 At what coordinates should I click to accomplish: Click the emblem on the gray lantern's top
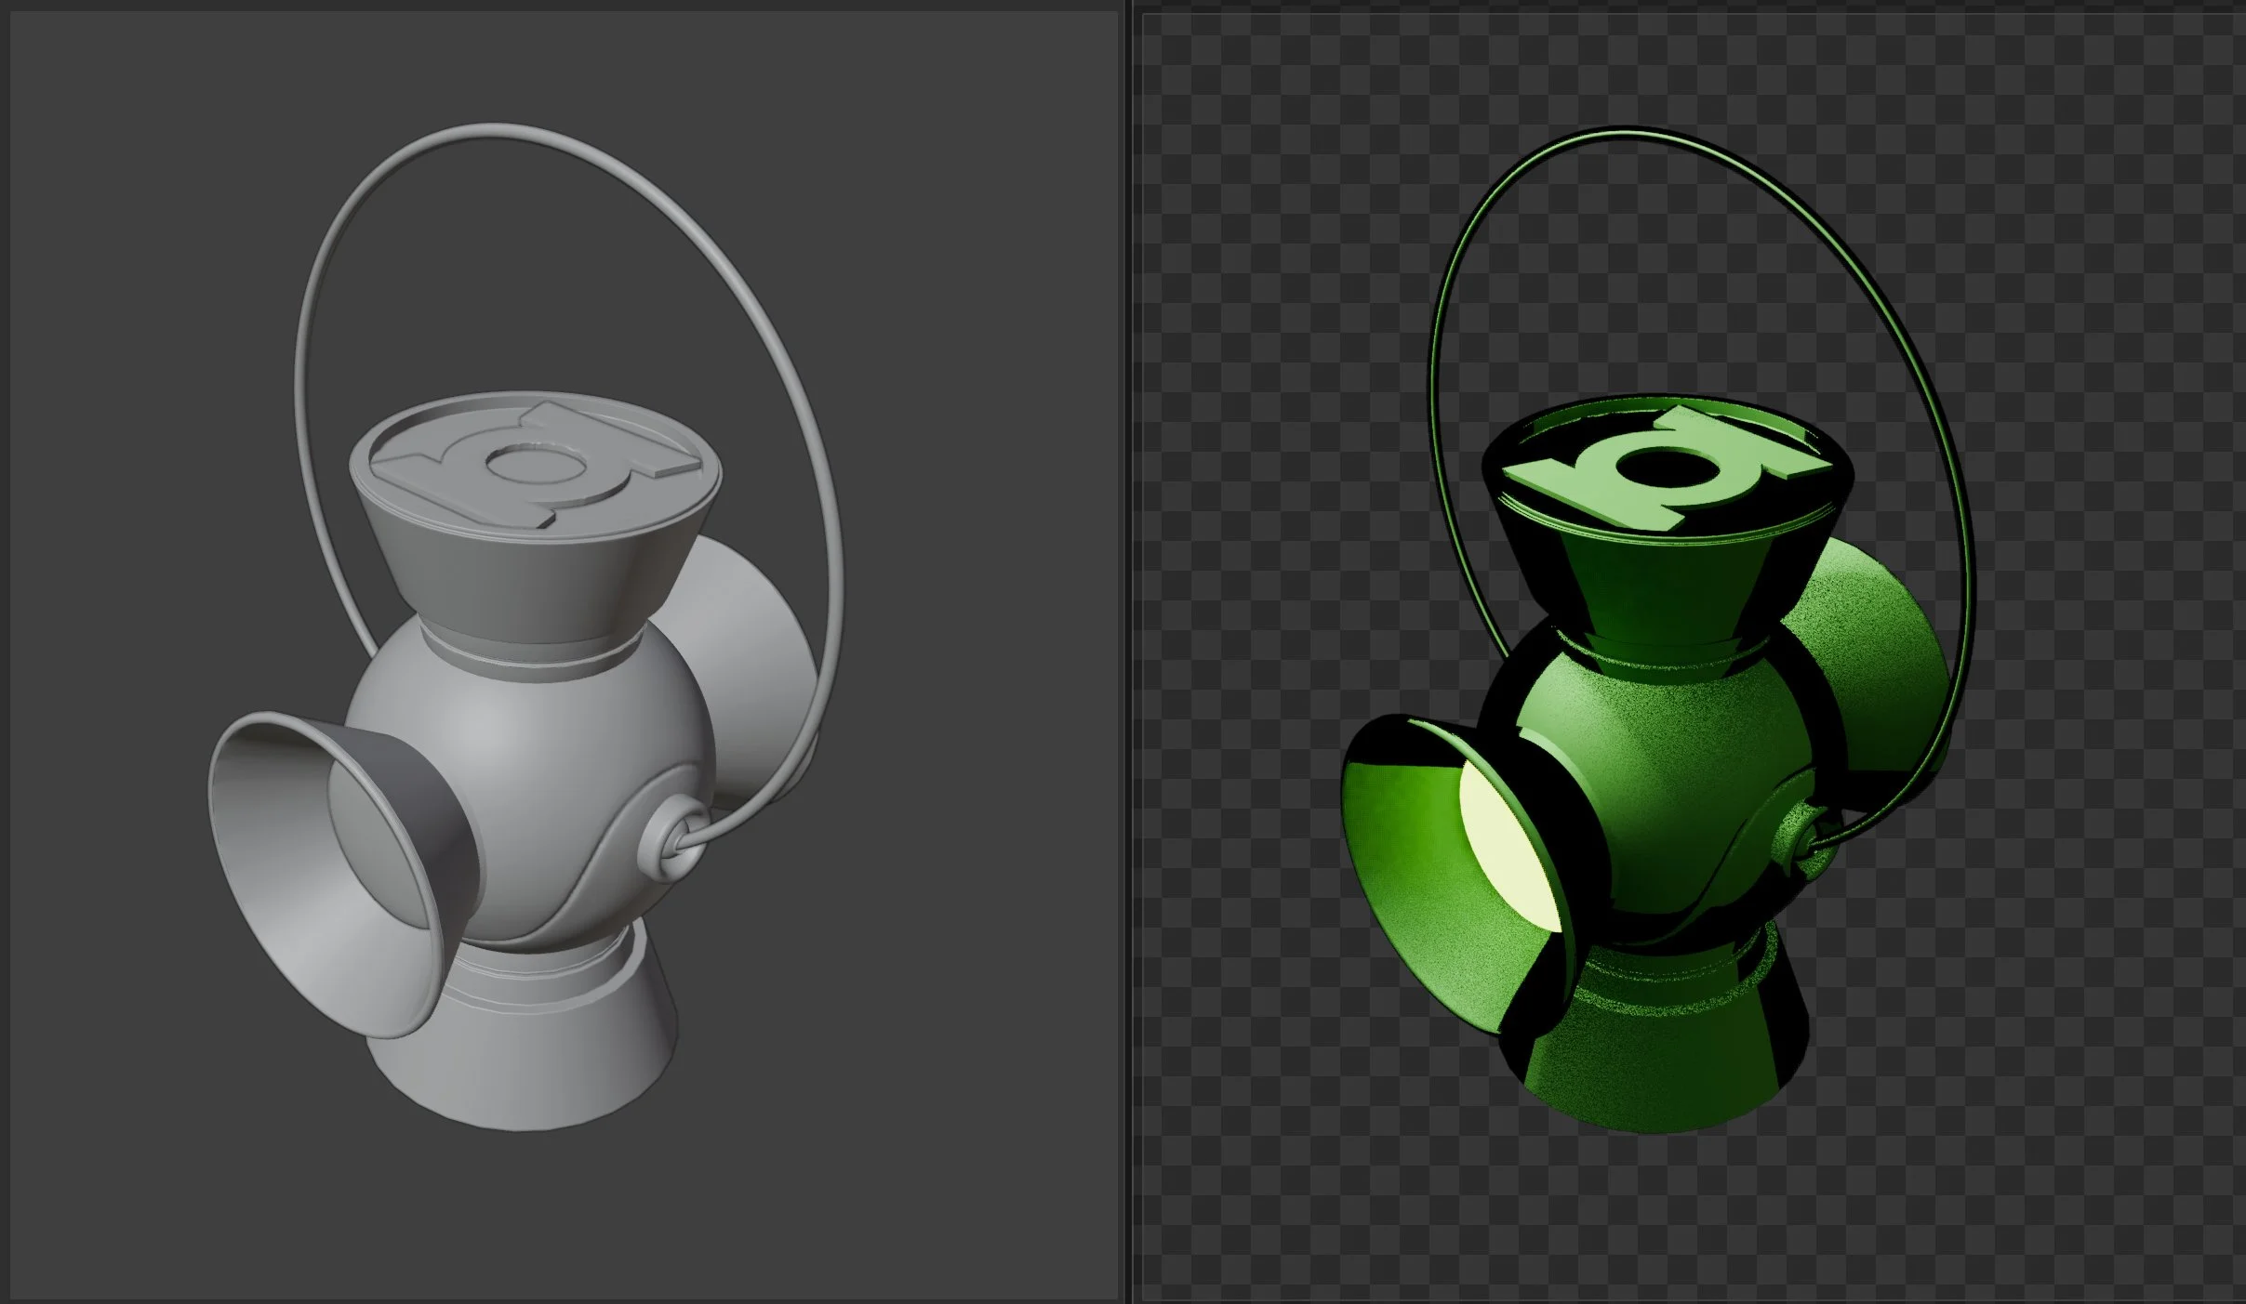(535, 464)
